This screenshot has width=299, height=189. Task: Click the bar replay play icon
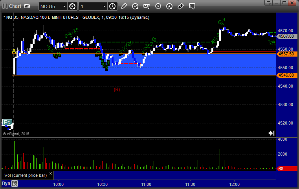[158, 6]
